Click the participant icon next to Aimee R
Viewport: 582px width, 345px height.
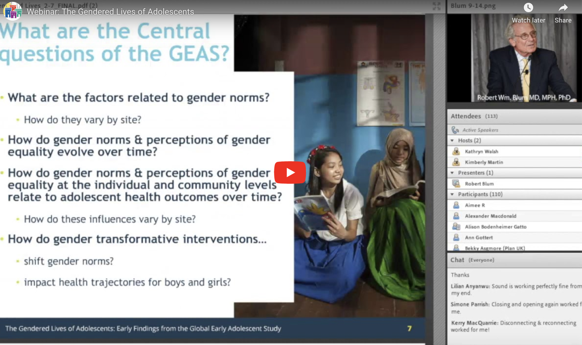click(x=457, y=205)
